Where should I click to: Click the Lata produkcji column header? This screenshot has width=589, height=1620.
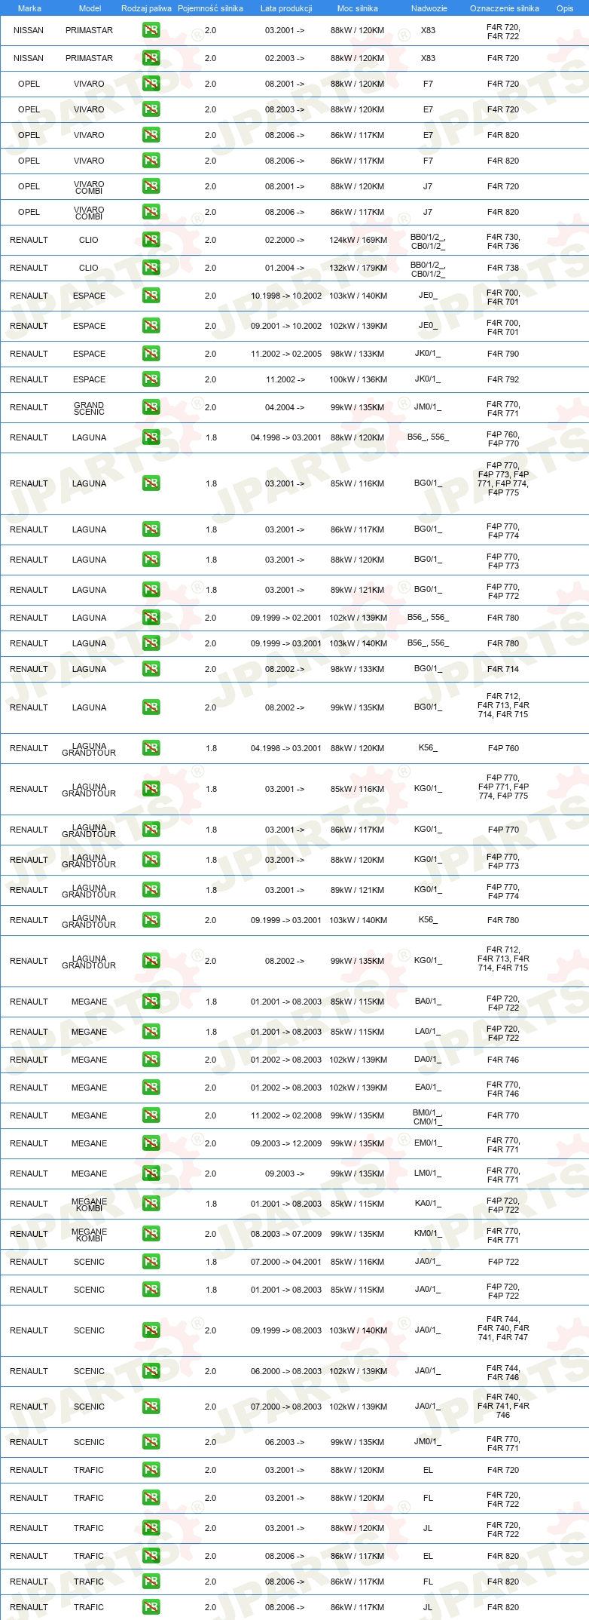click(286, 8)
